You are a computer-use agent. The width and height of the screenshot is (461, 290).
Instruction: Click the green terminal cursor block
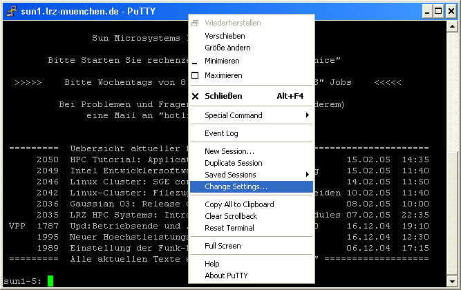[x=50, y=281]
